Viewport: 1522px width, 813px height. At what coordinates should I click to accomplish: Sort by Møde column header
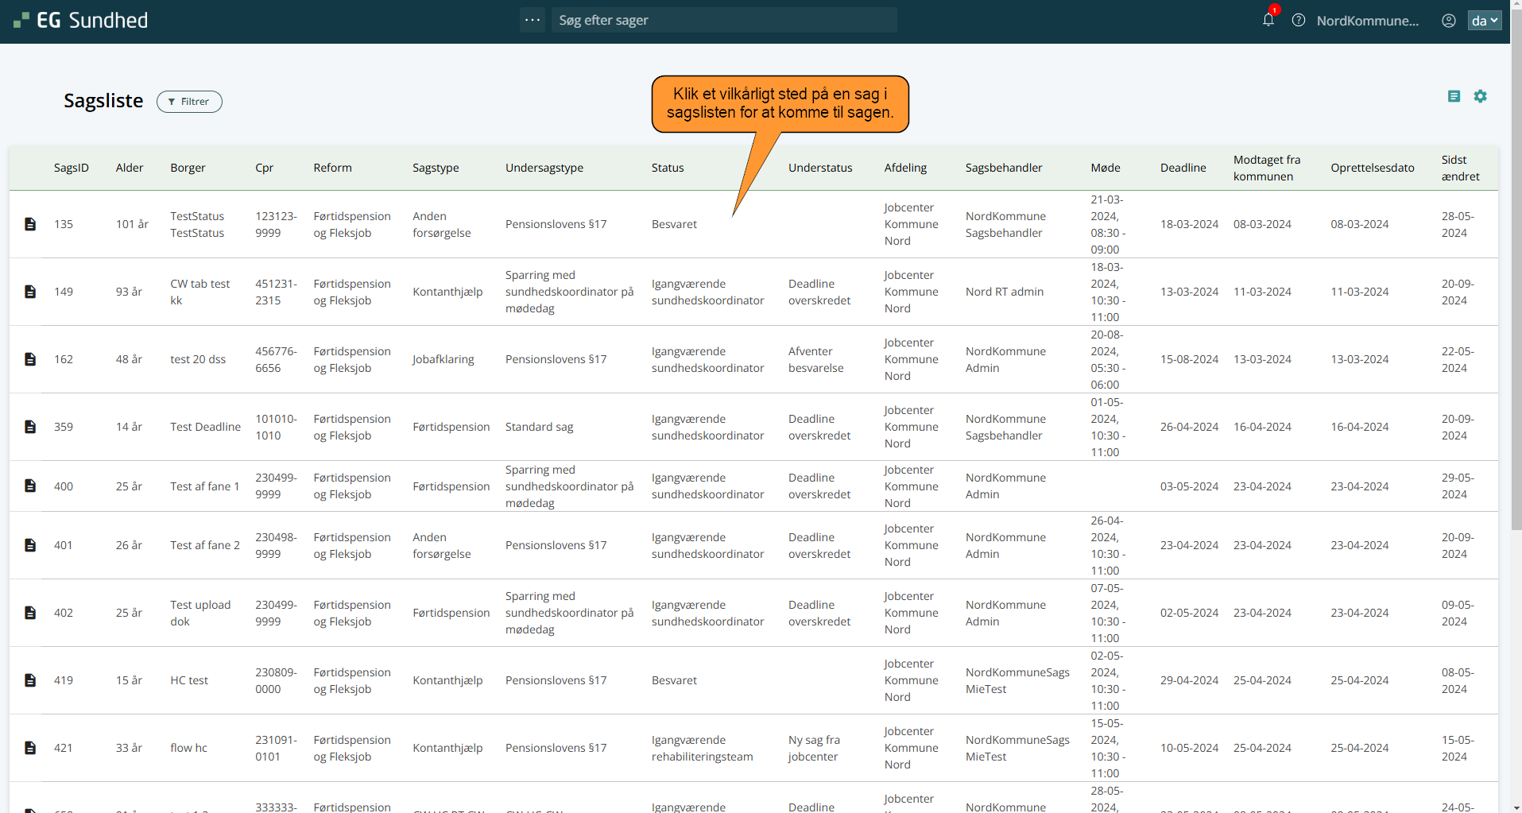point(1106,168)
